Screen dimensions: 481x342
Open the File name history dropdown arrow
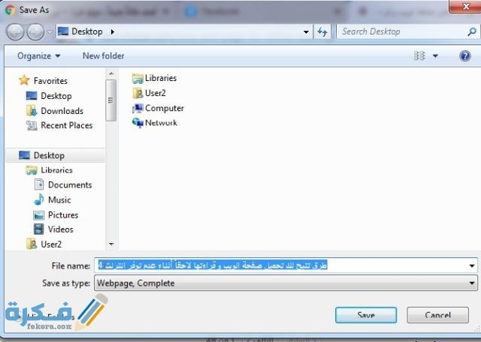[471, 266]
